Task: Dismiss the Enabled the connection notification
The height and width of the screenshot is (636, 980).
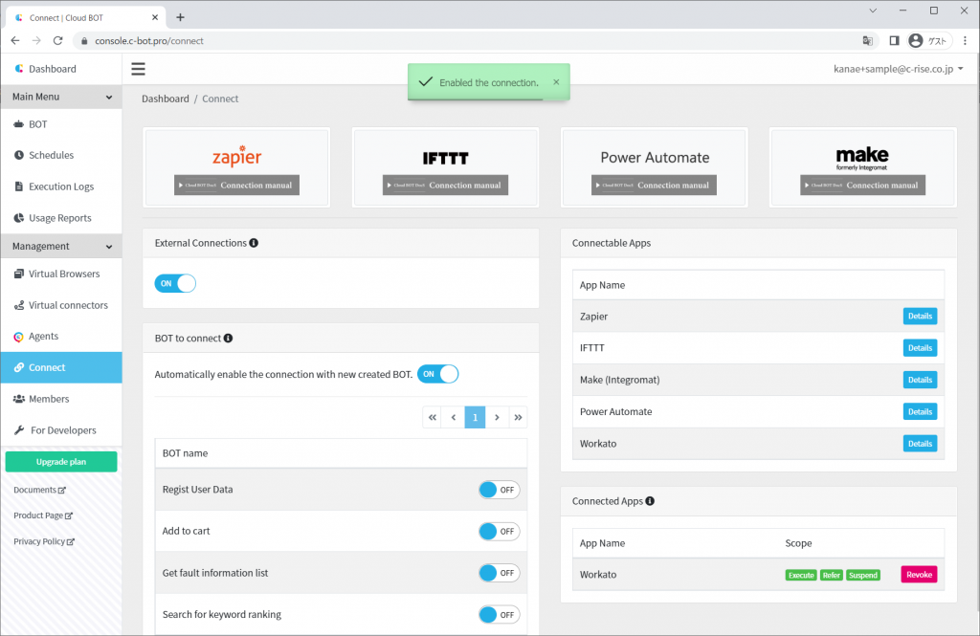Action: tap(556, 82)
